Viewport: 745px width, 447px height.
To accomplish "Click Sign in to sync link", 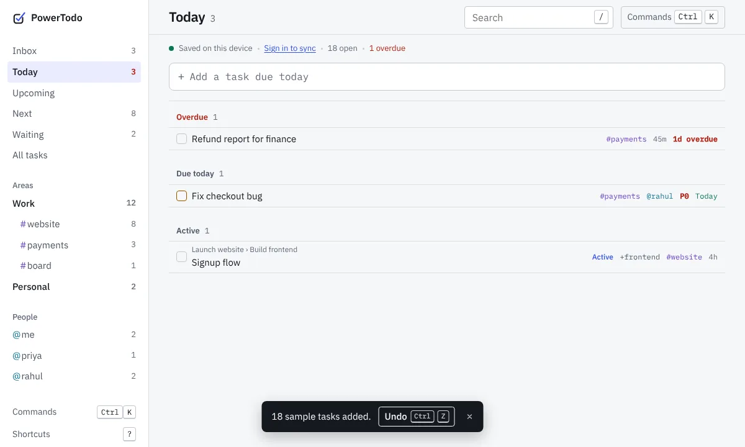I will click(x=290, y=48).
